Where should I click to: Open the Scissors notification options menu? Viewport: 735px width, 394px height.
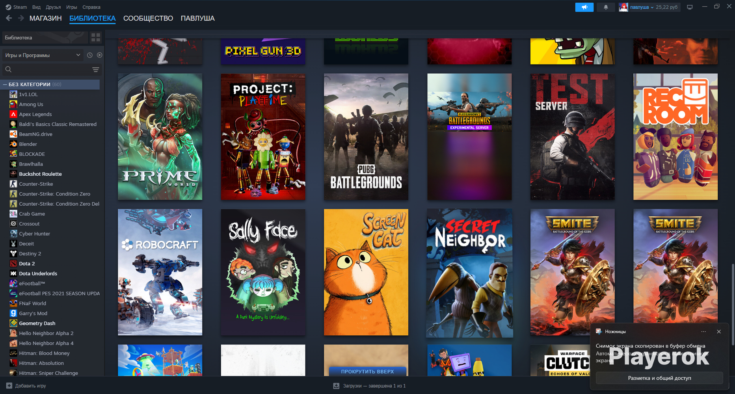[703, 332]
